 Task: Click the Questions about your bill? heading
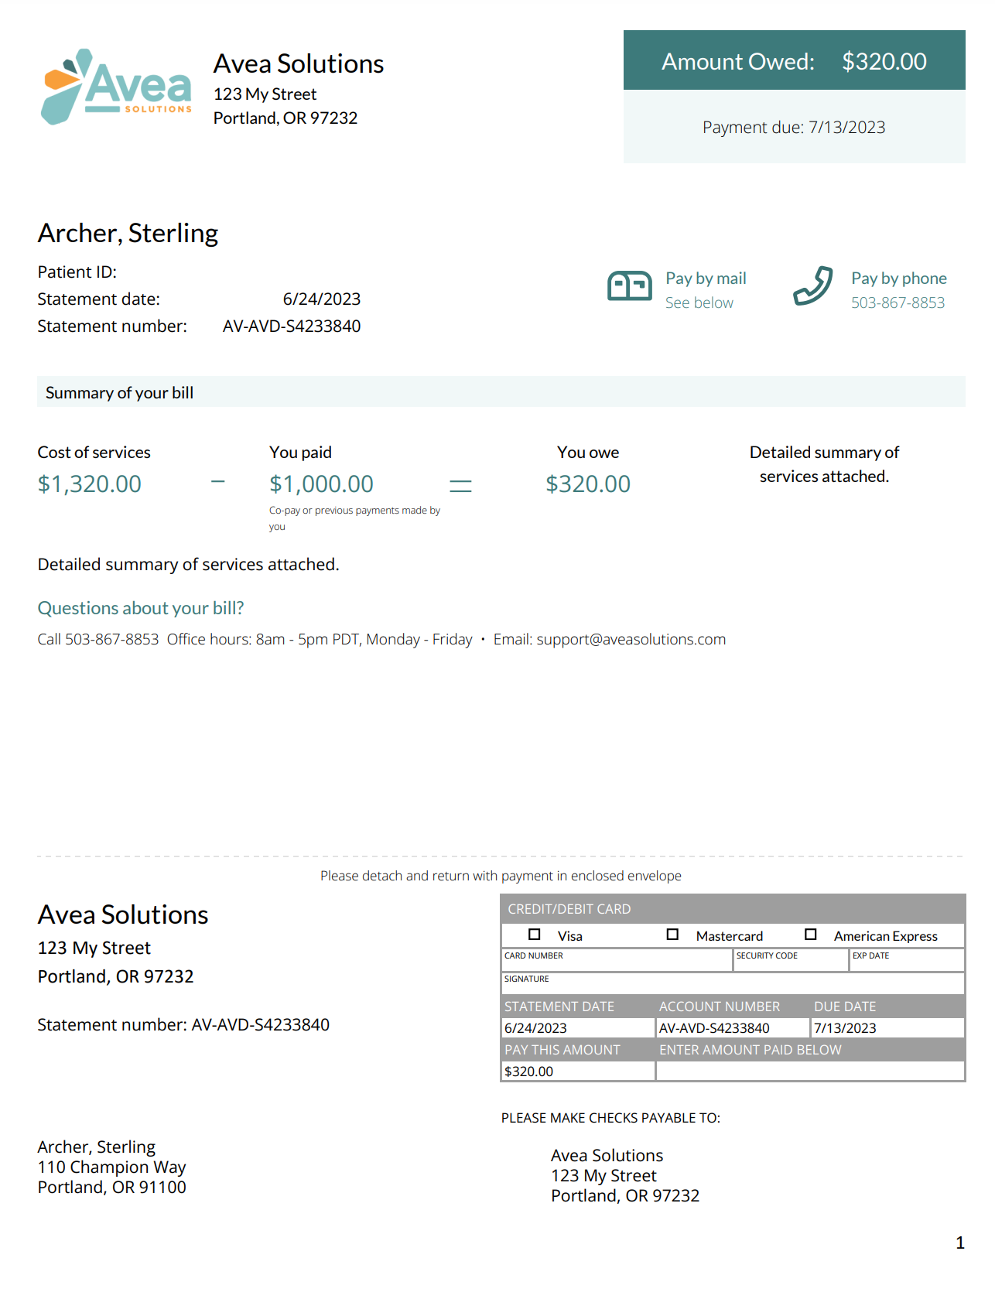[141, 608]
